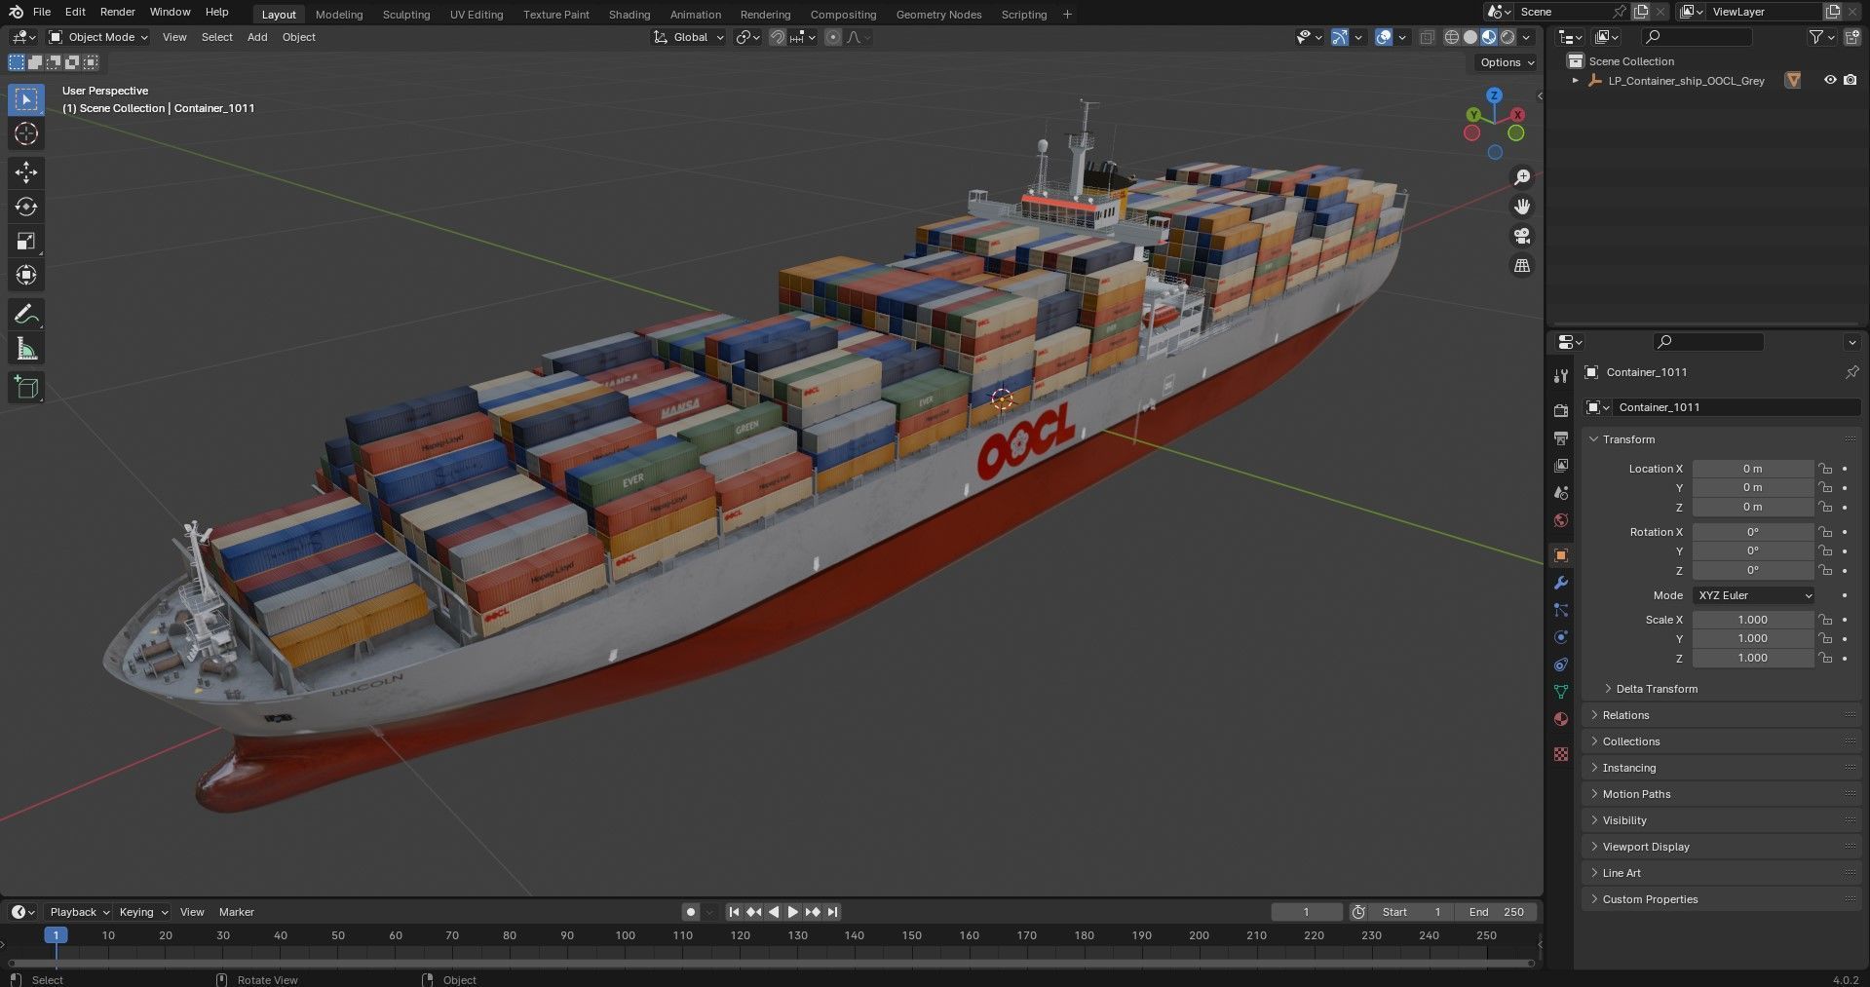Hide LP_Container_ship_OOCL_Grey in viewport
Viewport: 1870px width, 987px height.
point(1830,80)
